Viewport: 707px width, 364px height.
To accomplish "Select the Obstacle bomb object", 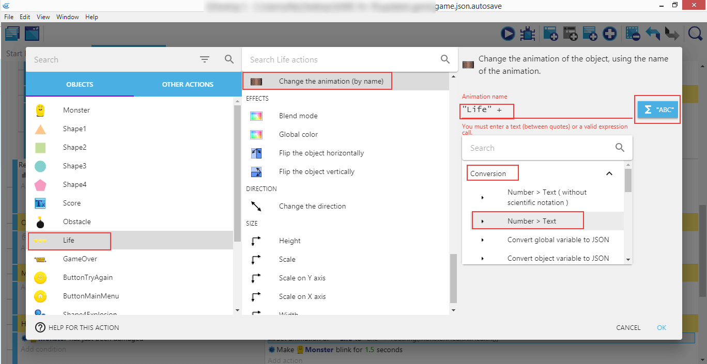I will pyautogui.click(x=40, y=222).
